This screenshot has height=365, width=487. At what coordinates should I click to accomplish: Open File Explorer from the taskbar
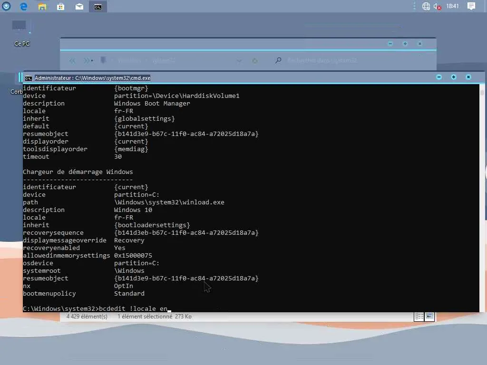[42, 7]
